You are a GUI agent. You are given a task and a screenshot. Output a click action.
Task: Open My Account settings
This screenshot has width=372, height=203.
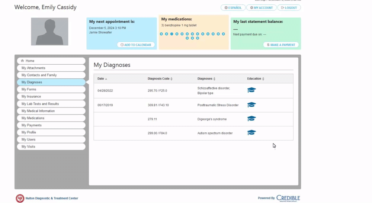261,7
